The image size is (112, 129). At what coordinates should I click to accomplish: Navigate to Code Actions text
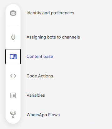tap(40, 76)
